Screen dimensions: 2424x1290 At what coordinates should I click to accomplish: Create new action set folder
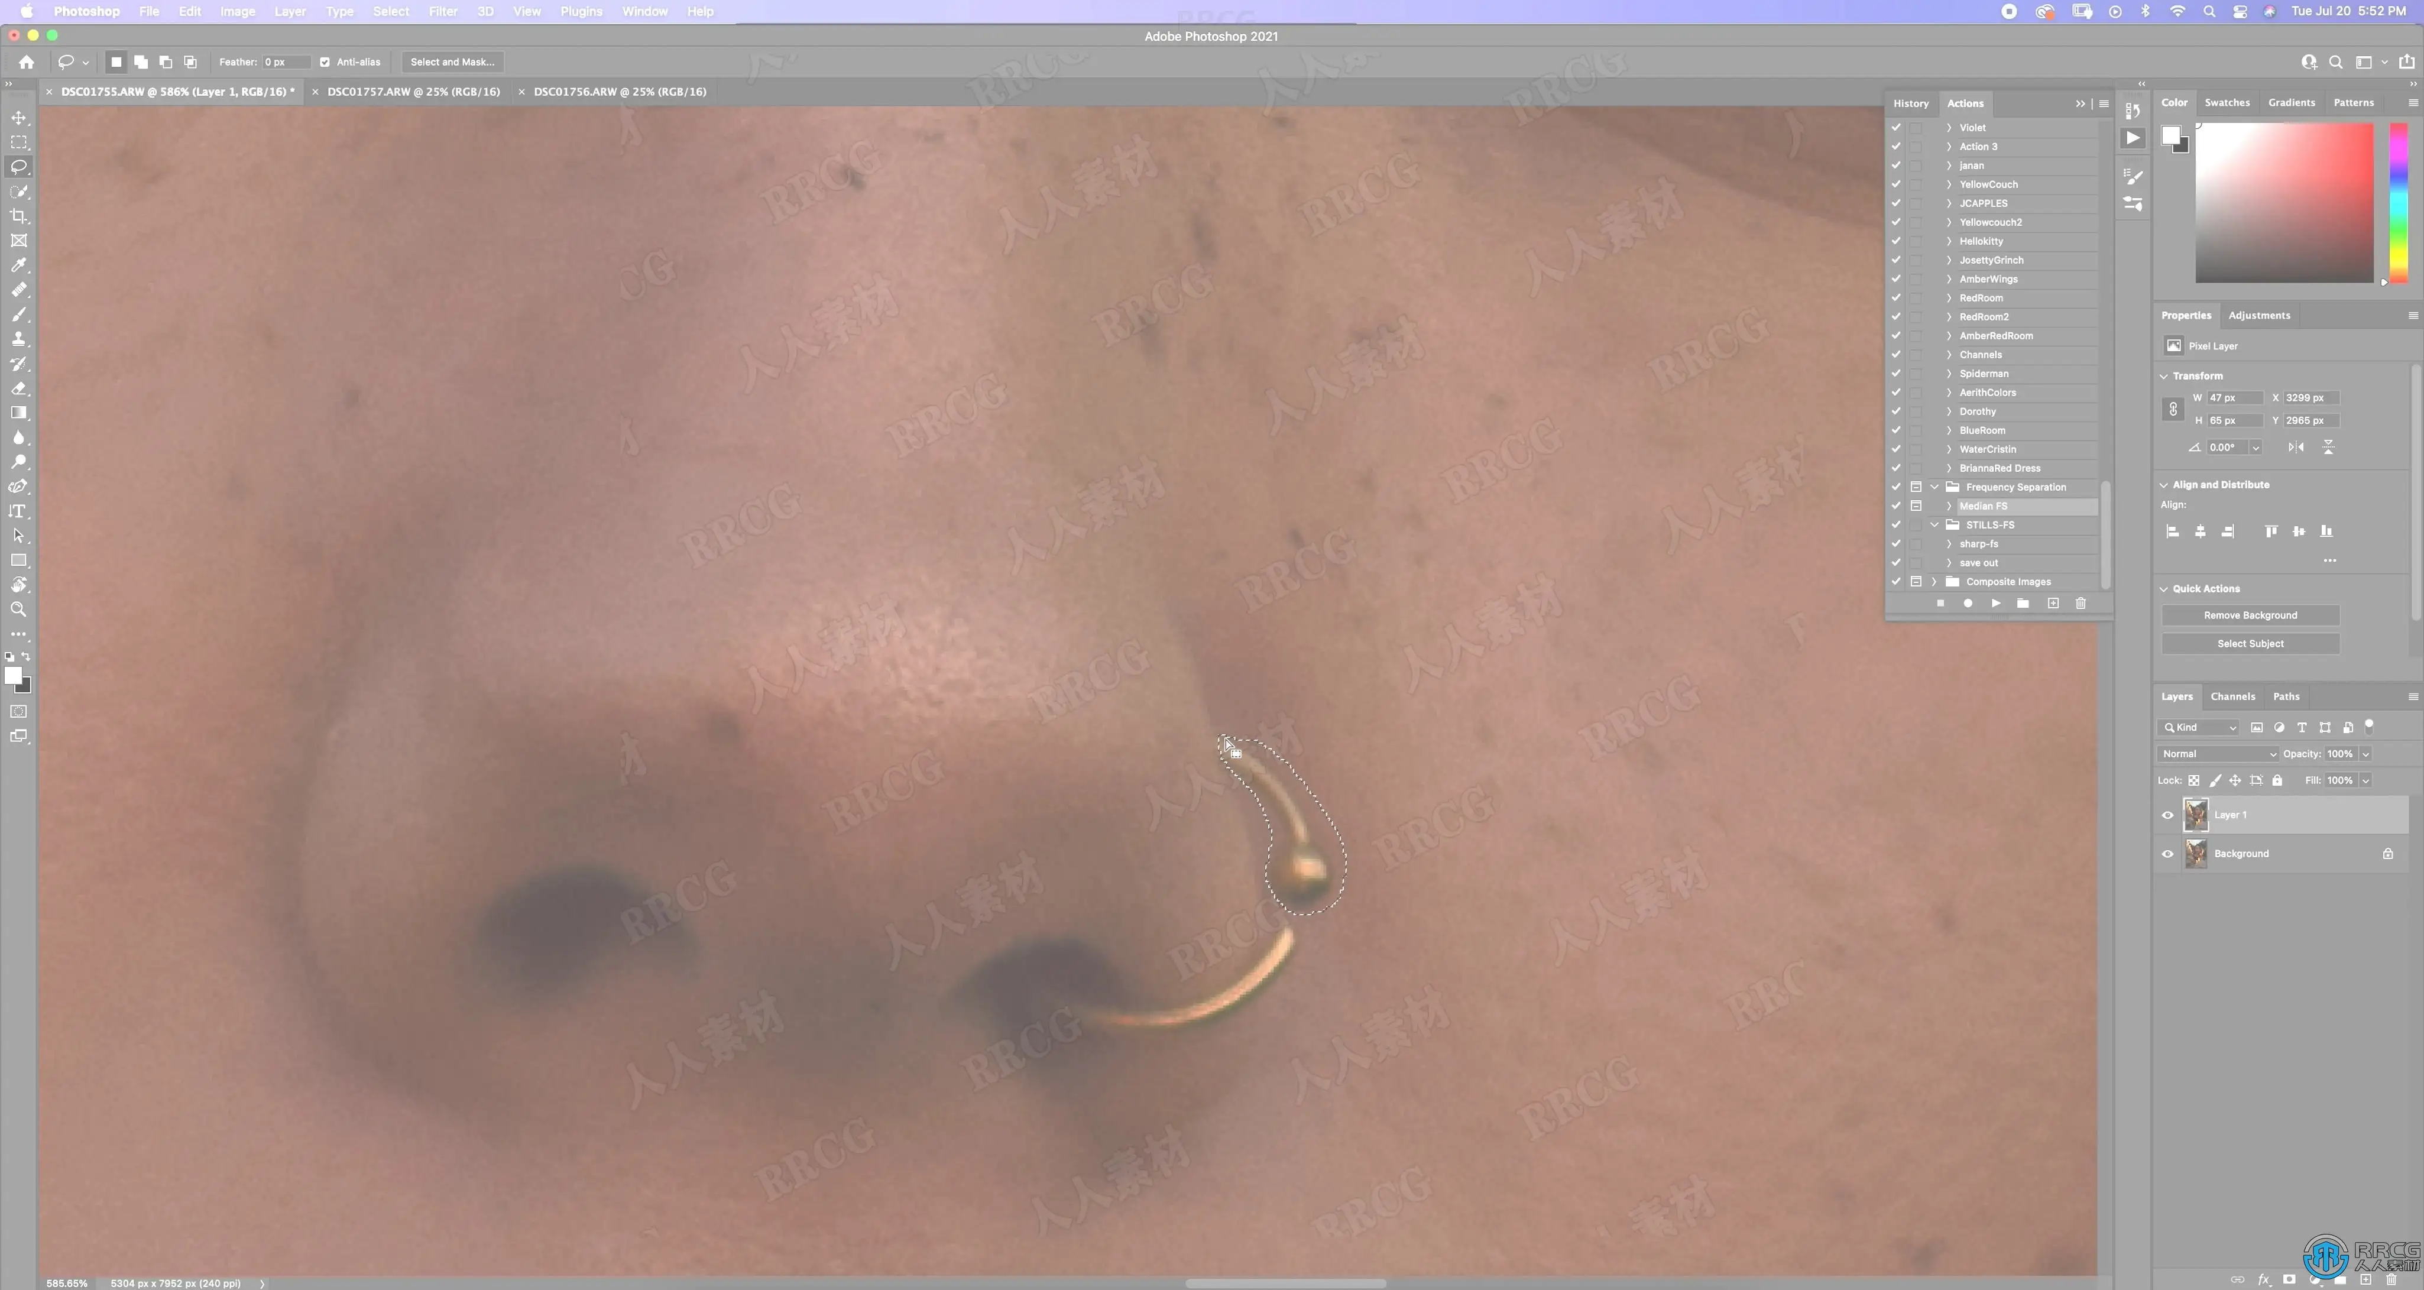click(x=2023, y=603)
